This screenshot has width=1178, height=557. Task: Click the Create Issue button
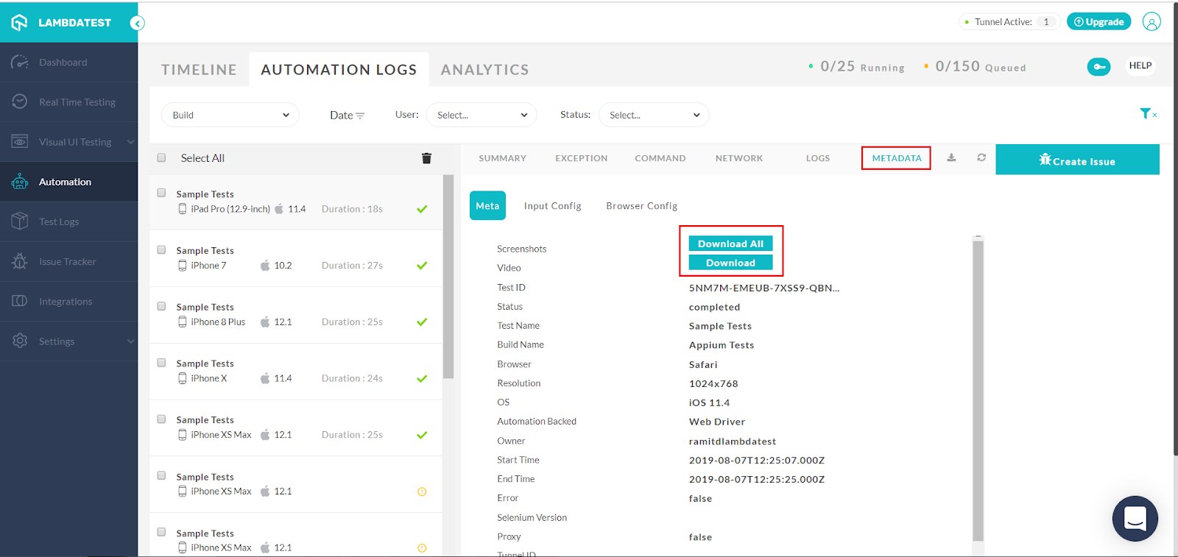[x=1076, y=160]
